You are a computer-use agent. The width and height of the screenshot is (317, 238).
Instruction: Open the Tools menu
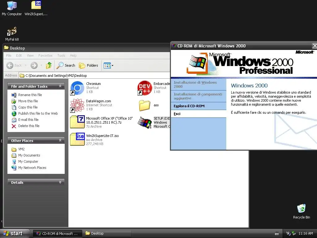pyautogui.click(x=61, y=55)
